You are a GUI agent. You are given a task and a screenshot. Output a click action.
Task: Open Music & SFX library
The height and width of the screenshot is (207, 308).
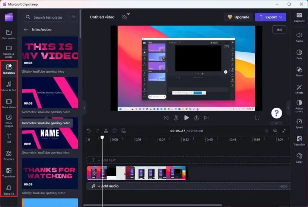pos(9,86)
